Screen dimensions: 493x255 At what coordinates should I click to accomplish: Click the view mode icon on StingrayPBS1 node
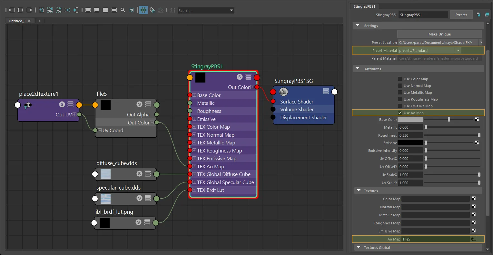(248, 77)
